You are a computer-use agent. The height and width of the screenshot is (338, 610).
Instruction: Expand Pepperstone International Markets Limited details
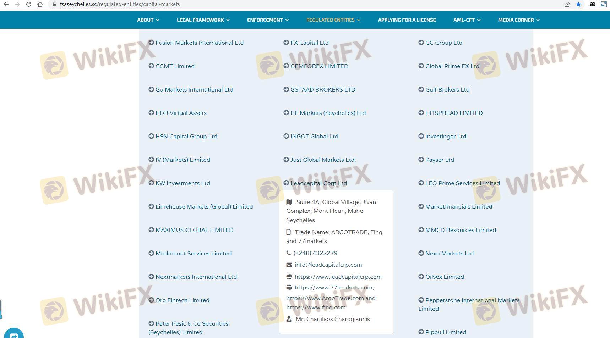(472, 300)
